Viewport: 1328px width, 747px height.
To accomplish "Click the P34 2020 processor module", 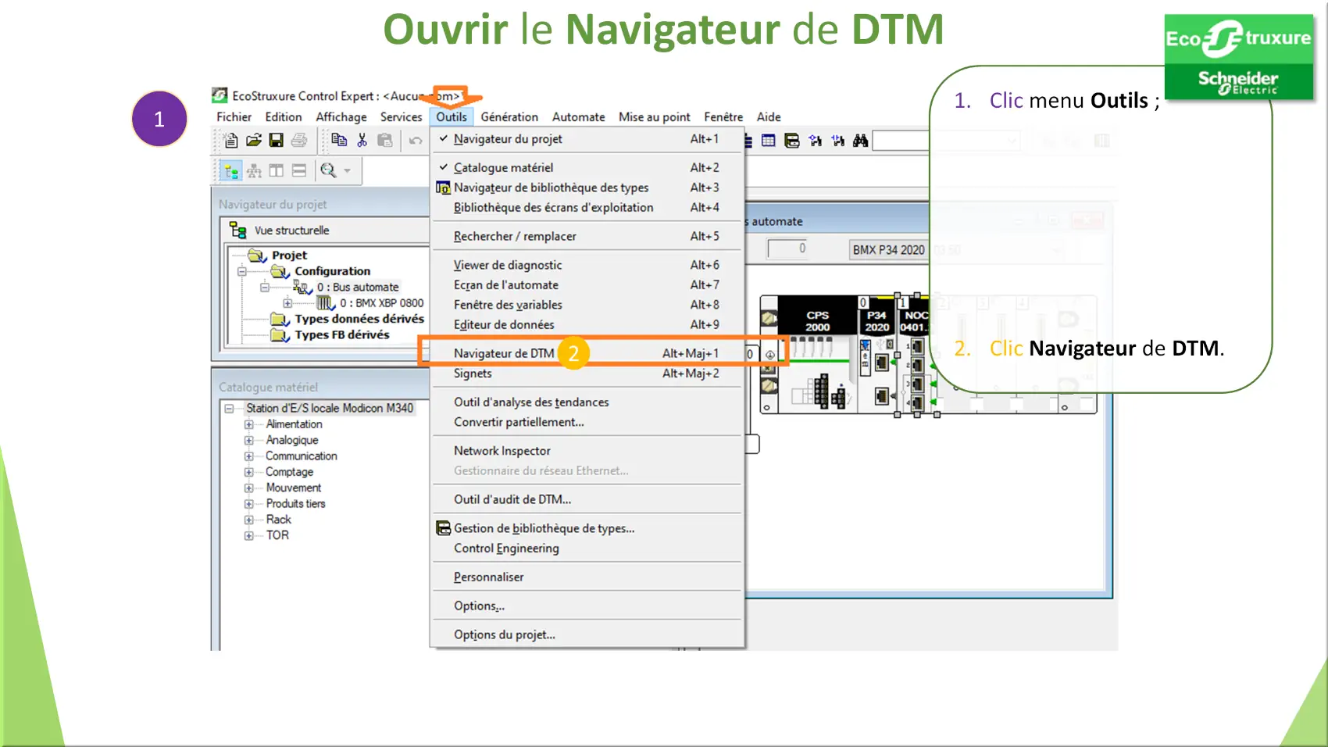I will coord(877,354).
